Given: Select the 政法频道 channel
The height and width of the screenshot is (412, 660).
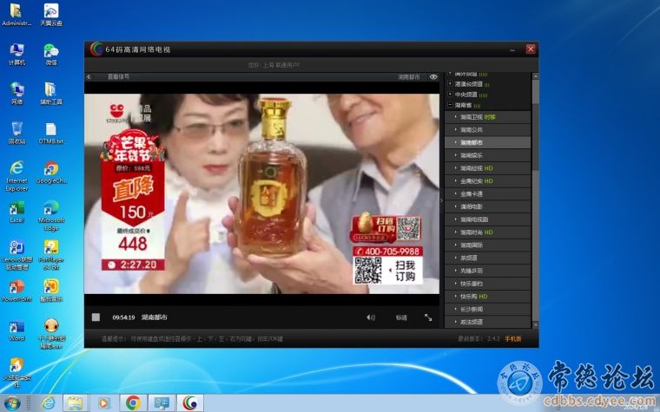Looking at the screenshot, I should click(x=487, y=322).
